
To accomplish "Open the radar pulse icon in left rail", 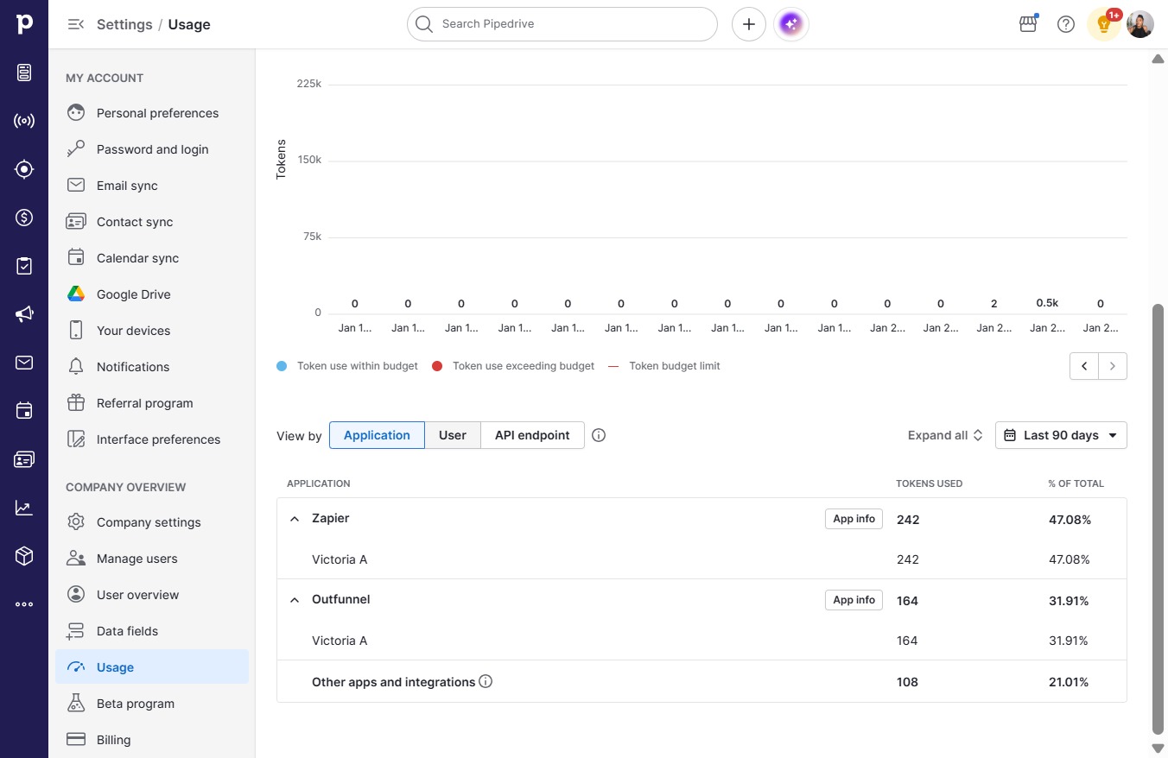I will coord(24,121).
